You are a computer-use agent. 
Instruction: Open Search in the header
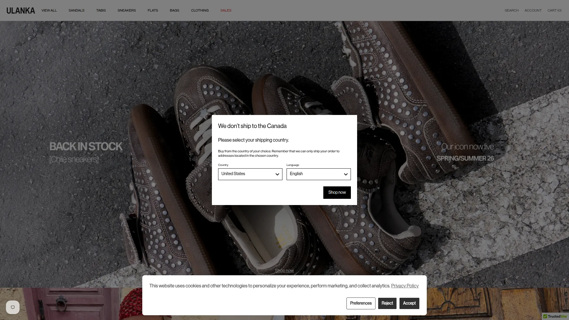click(512, 10)
